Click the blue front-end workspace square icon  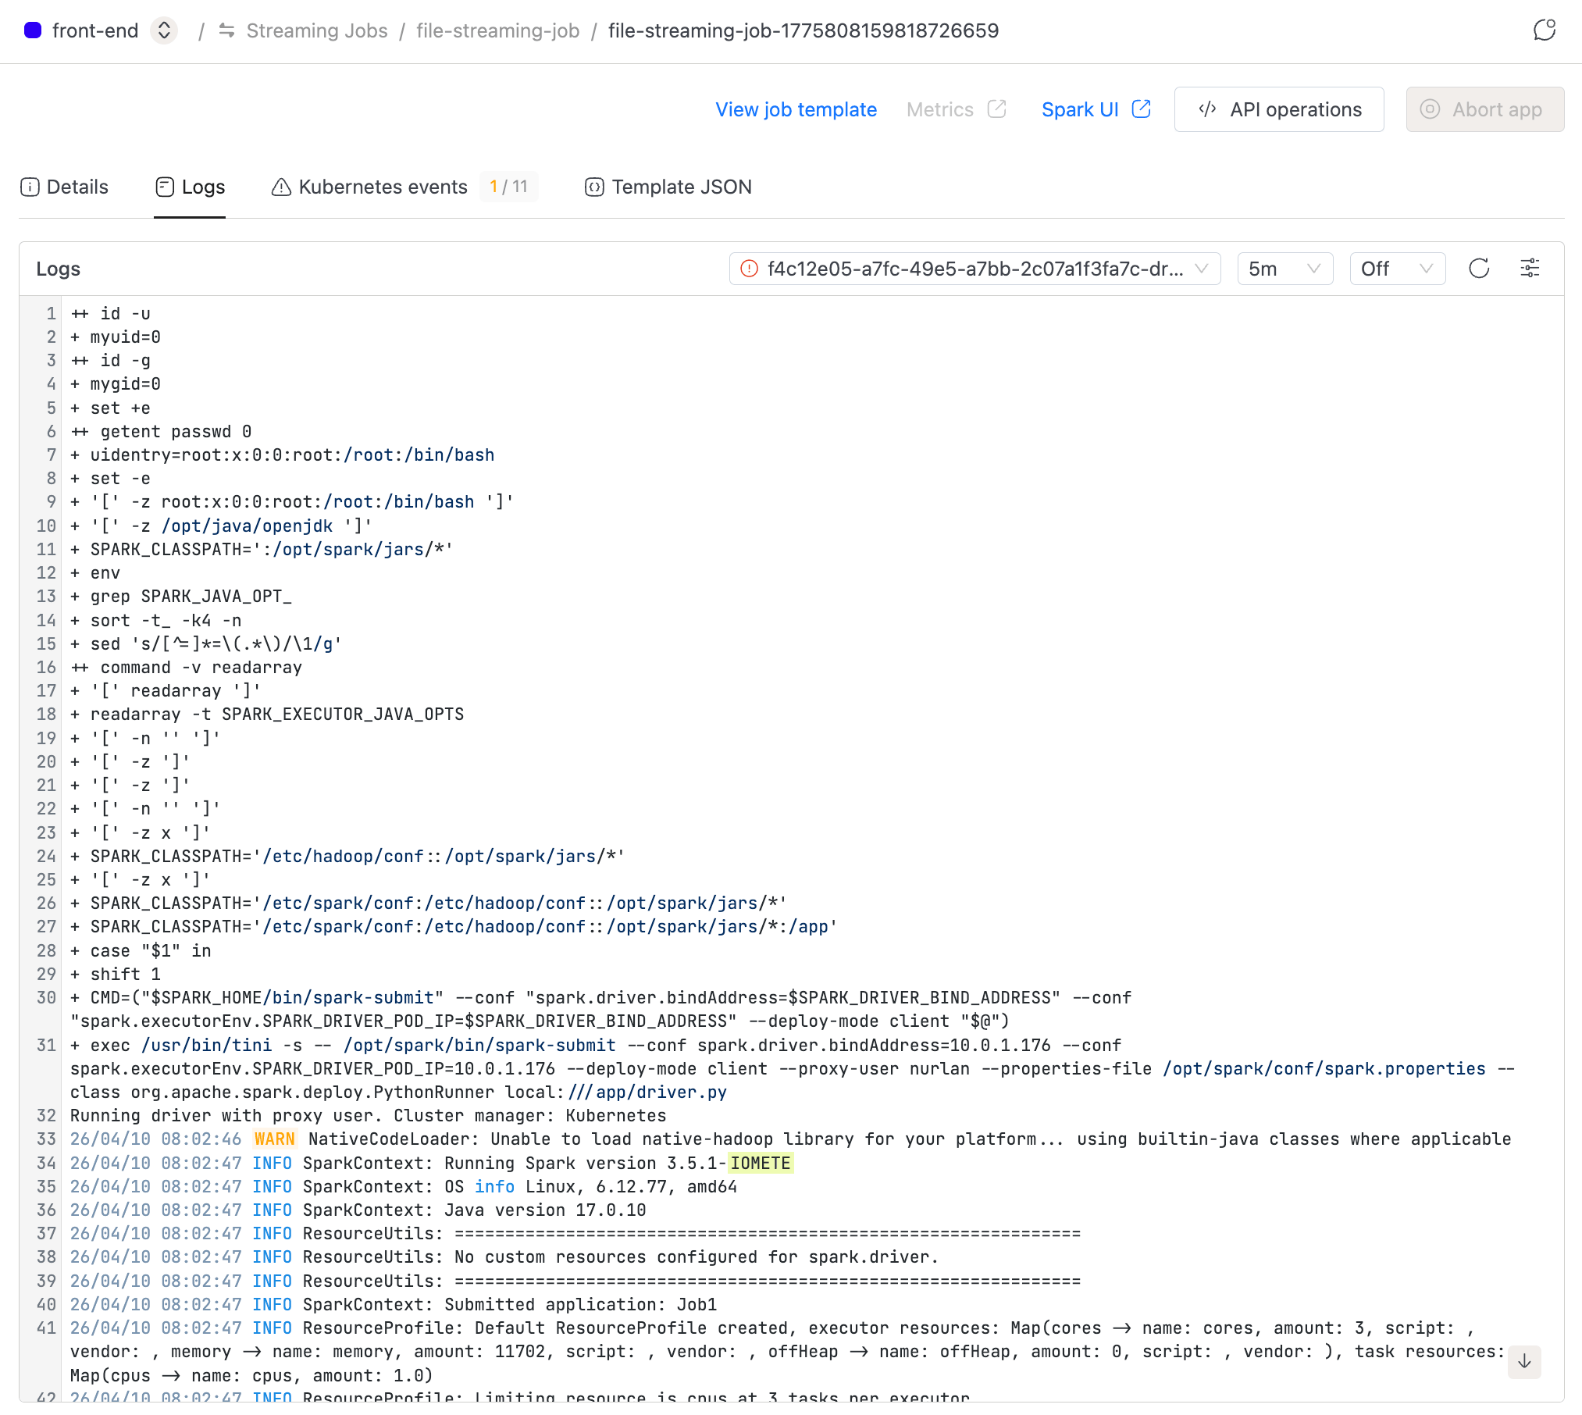[x=33, y=30]
